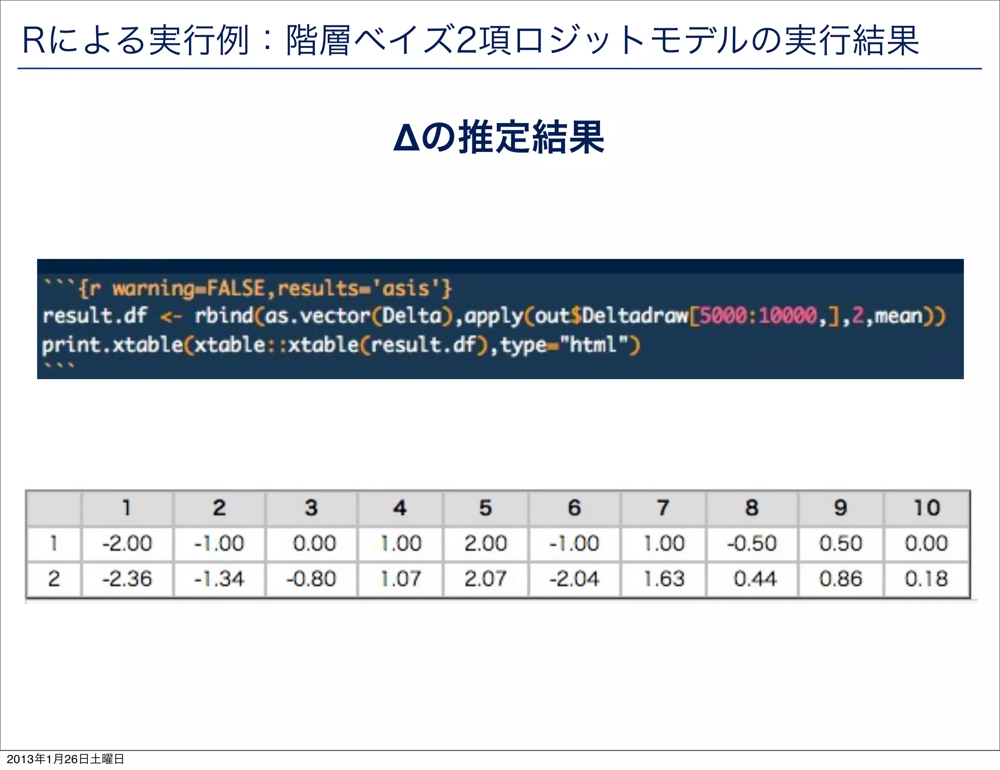Image resolution: width=1000 pixels, height=770 pixels.
Task: Click the 1.63 cell in table
Action: coord(664,579)
